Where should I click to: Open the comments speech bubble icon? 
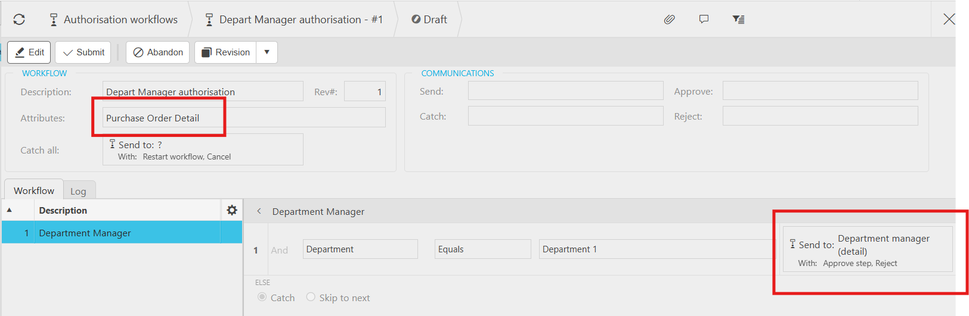click(x=704, y=20)
